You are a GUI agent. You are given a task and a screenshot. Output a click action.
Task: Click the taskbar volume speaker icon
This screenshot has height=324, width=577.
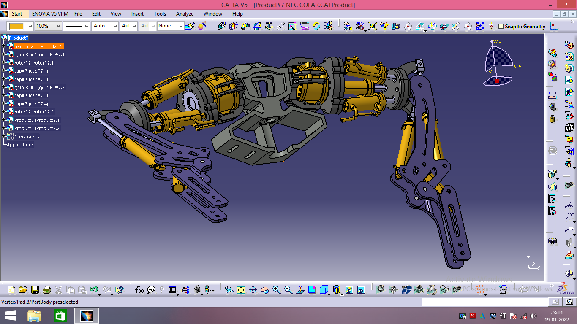533,316
